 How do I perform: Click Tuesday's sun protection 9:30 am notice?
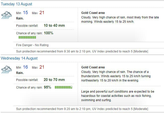(82, 51)
